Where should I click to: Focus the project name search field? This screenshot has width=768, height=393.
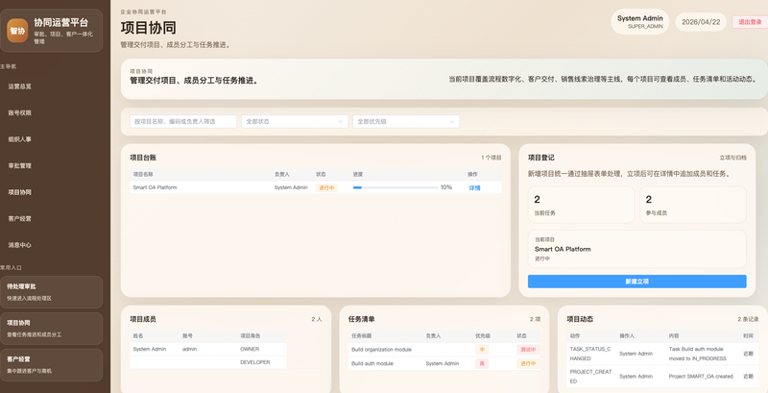click(183, 121)
